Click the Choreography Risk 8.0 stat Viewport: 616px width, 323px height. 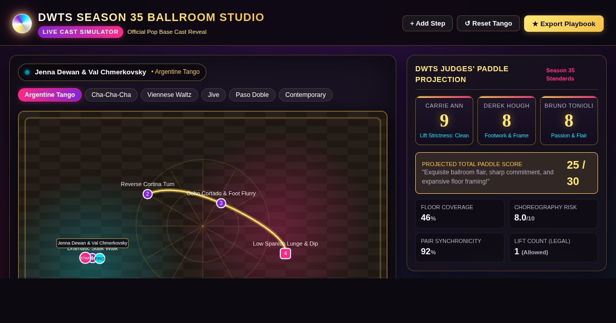pyautogui.click(x=553, y=214)
